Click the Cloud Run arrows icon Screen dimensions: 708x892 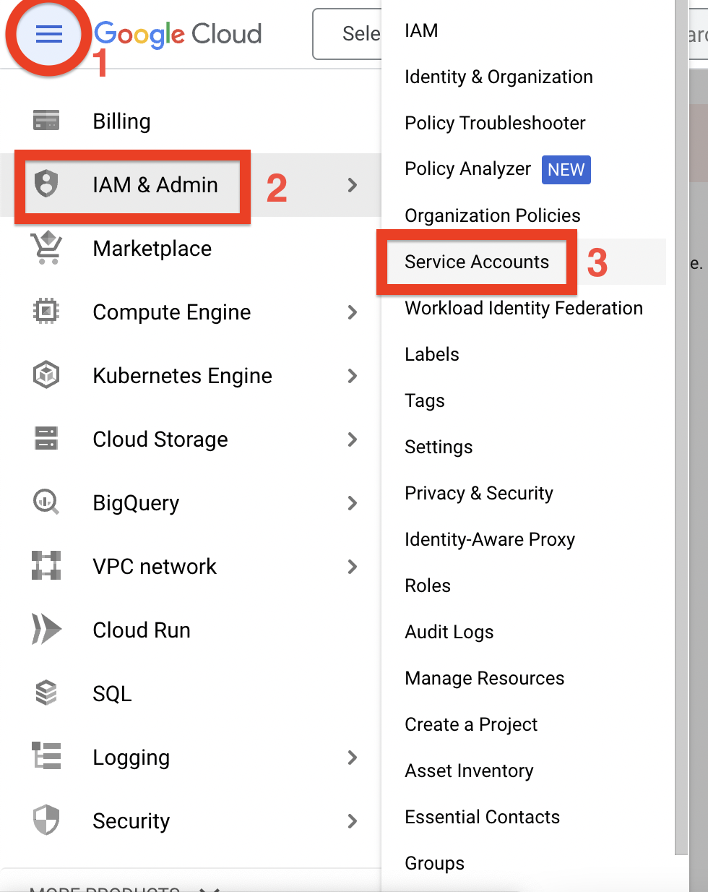46,629
